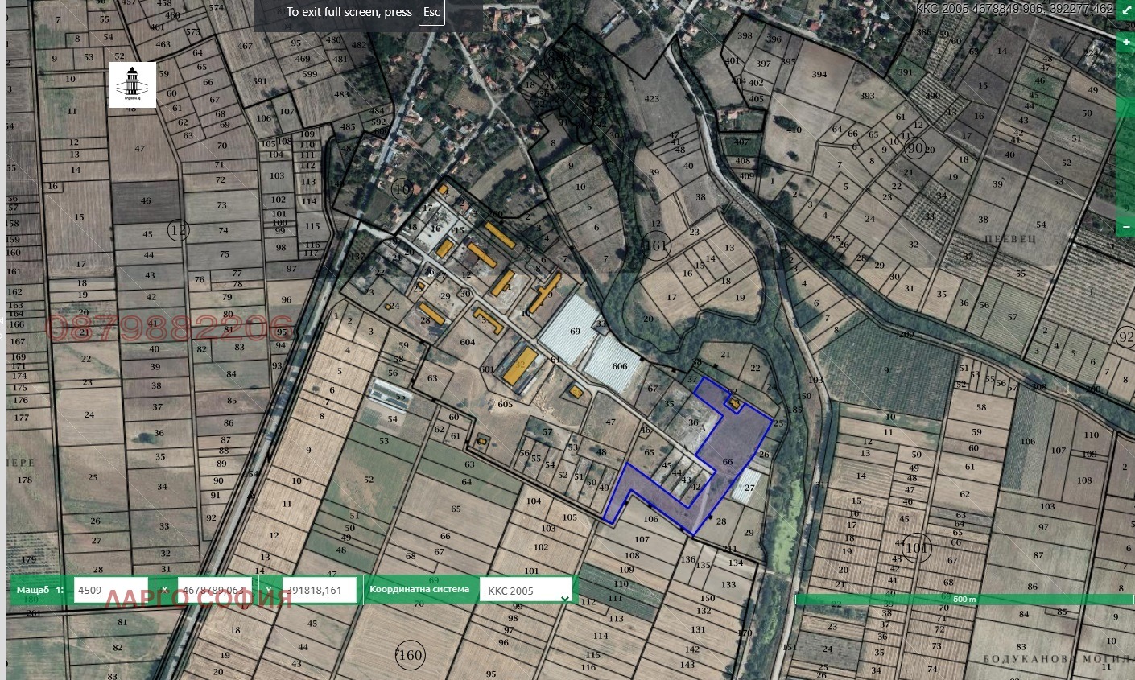Open the KKC 2005 coordinate system dropdown

526,591
